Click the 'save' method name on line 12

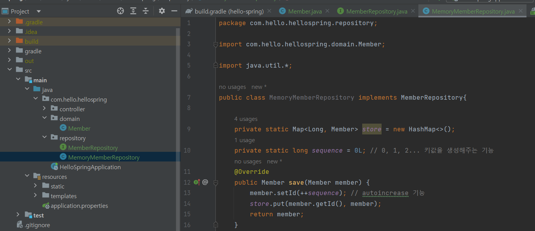[x=296, y=182]
